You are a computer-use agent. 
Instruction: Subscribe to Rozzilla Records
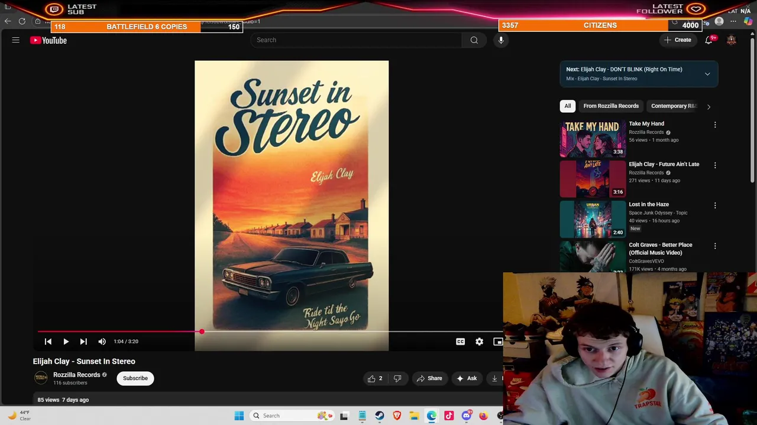click(x=135, y=378)
